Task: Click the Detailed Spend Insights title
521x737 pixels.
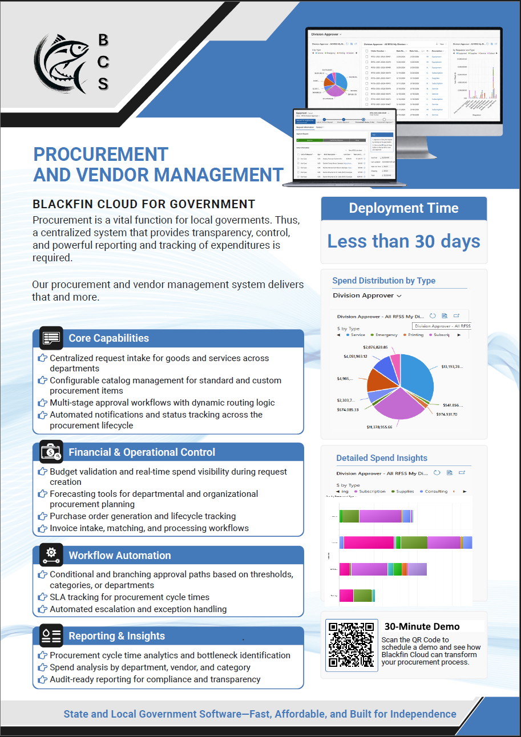Action: point(382,458)
